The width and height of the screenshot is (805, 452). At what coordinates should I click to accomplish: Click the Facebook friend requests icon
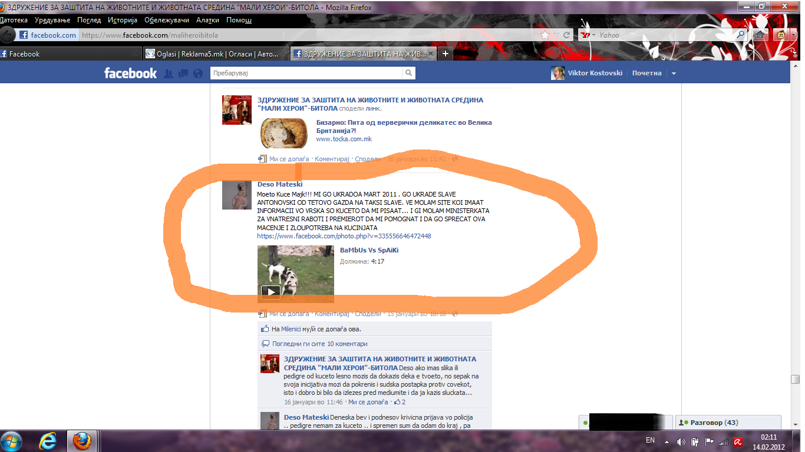pos(169,74)
